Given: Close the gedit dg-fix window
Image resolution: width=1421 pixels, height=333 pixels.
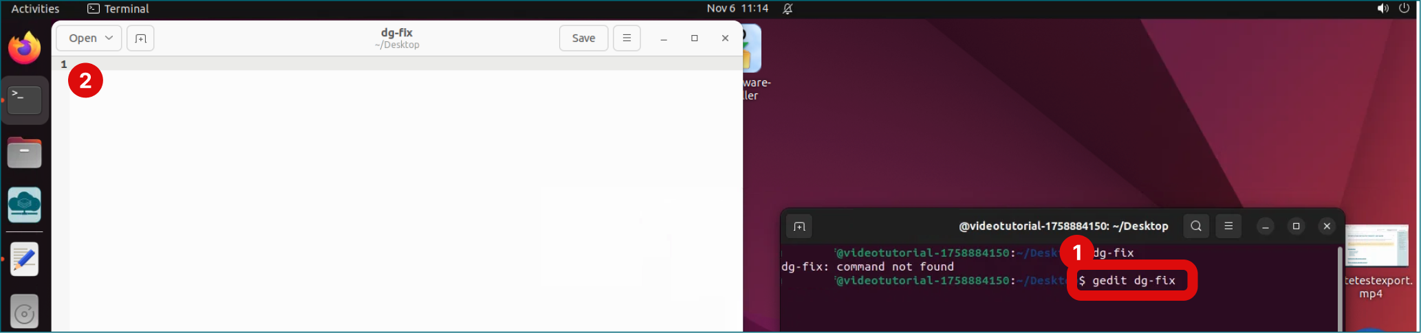Looking at the screenshot, I should point(725,38).
